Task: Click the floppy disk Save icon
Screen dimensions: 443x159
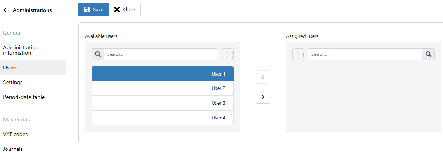Action: coord(87,10)
